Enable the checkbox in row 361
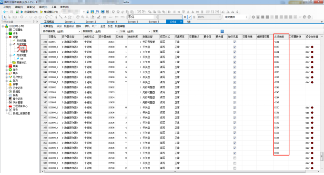The image size is (324, 175). (235, 158)
